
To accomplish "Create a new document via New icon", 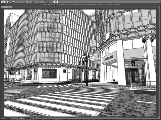I will click(x=8, y=2).
